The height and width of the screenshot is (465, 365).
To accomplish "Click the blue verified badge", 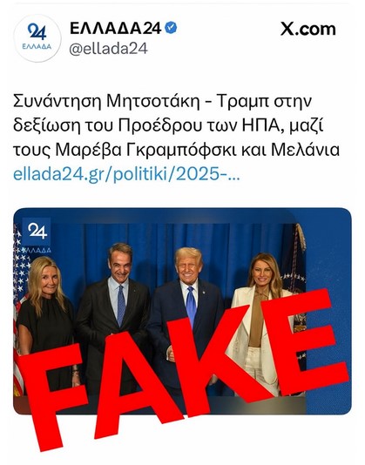I will pyautogui.click(x=171, y=28).
